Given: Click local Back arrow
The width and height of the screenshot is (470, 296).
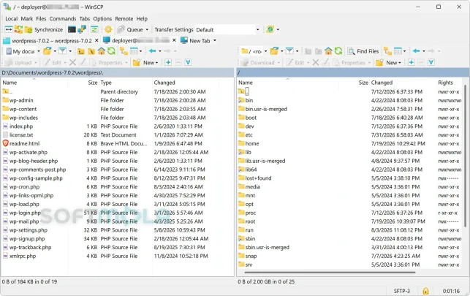Looking at the screenshot, I should pos(152,51).
